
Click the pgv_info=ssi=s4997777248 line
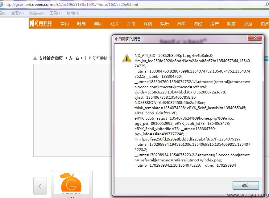coord(159,134)
